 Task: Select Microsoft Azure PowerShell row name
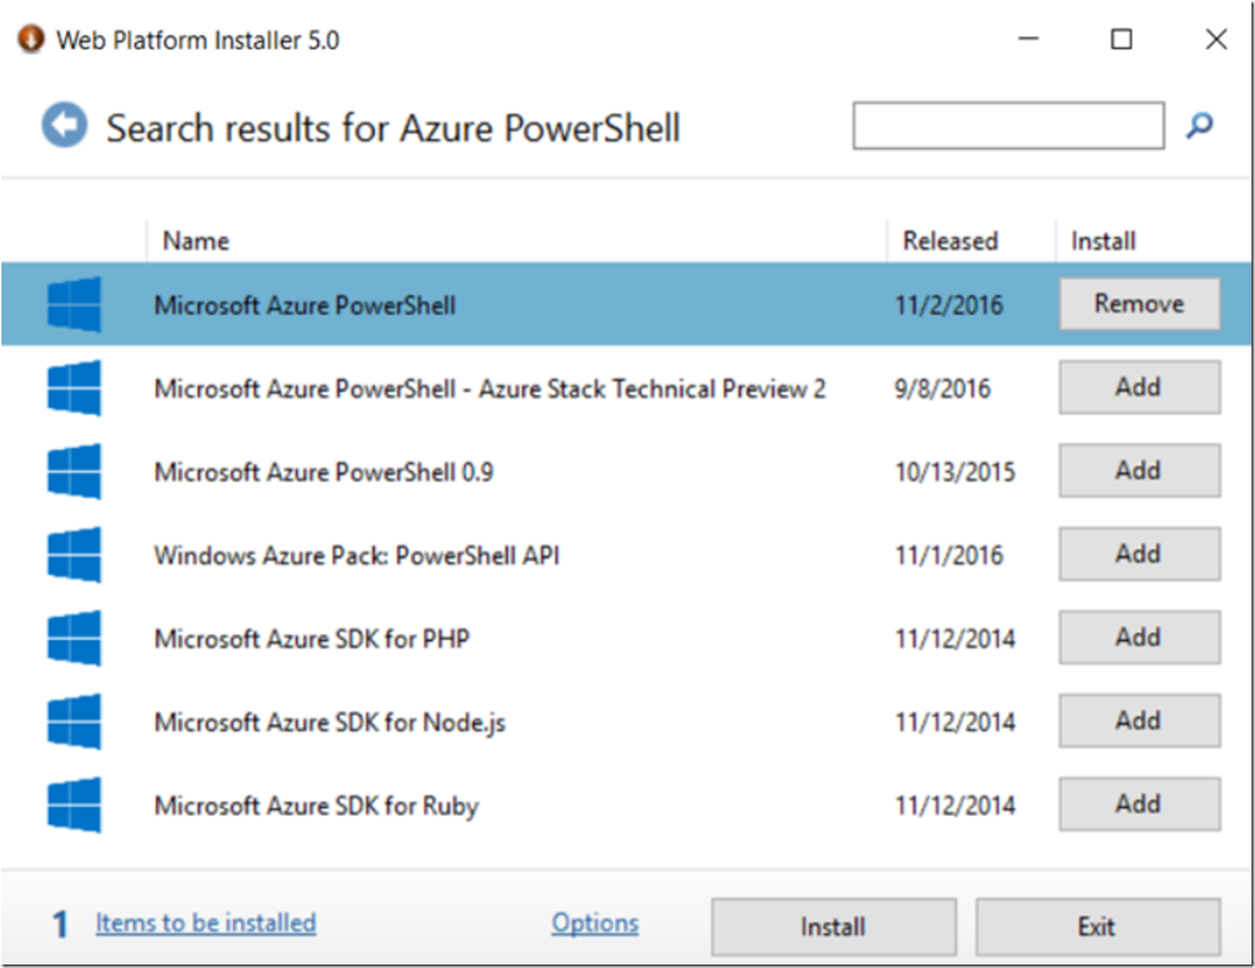pos(305,305)
